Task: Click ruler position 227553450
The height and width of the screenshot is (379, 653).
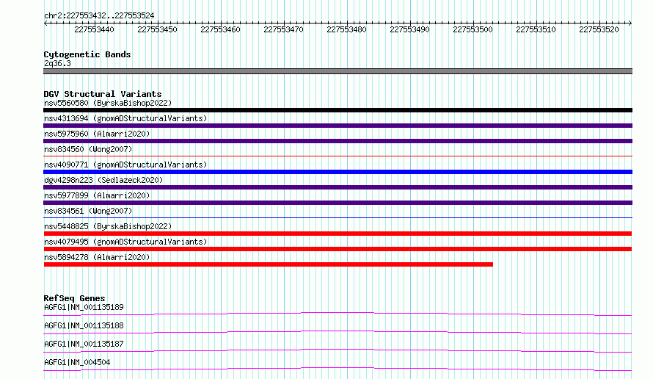Action: point(158,29)
